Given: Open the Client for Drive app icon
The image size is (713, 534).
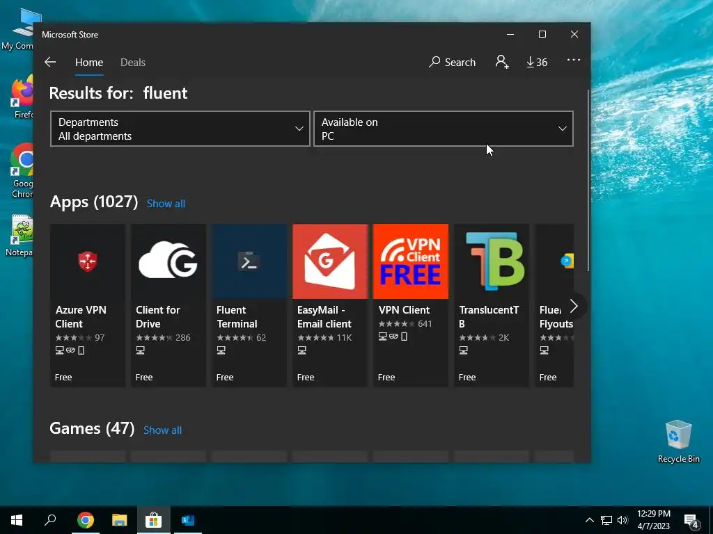Looking at the screenshot, I should click(x=169, y=261).
